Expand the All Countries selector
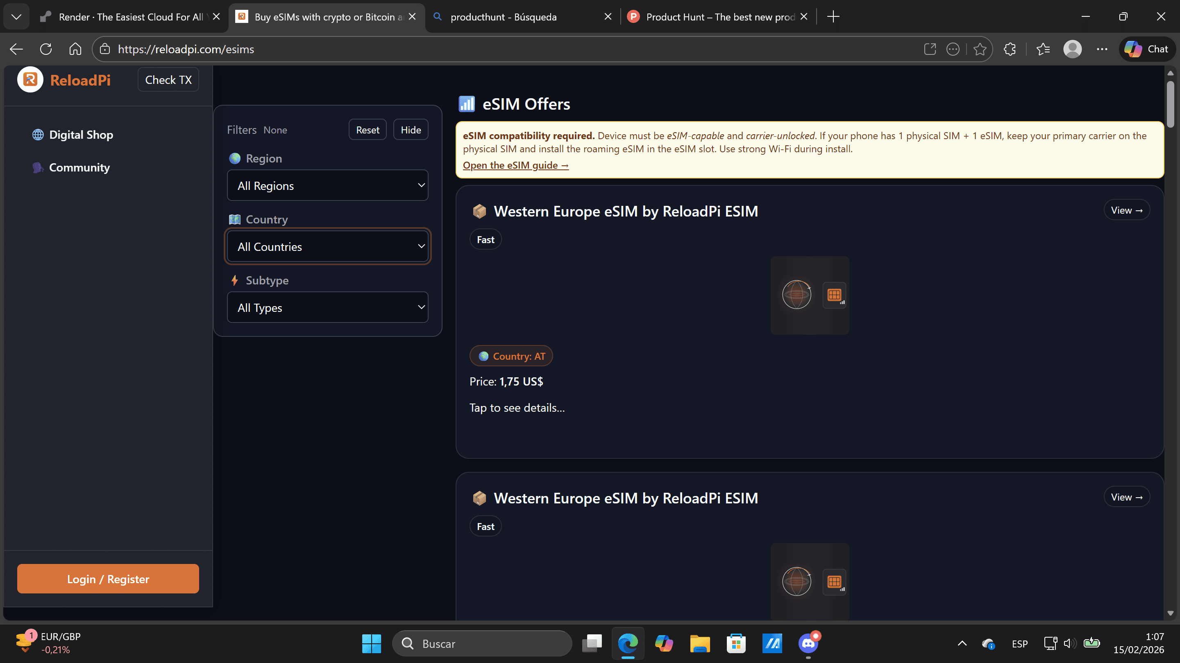The width and height of the screenshot is (1180, 663). click(x=327, y=246)
